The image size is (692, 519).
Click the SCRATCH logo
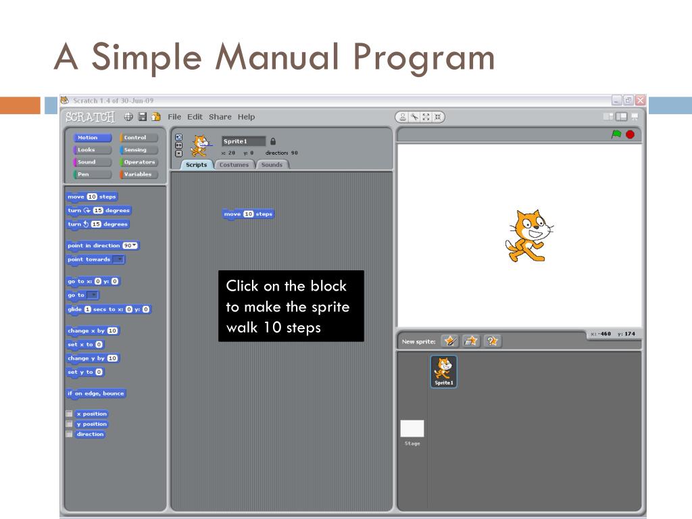[90, 117]
